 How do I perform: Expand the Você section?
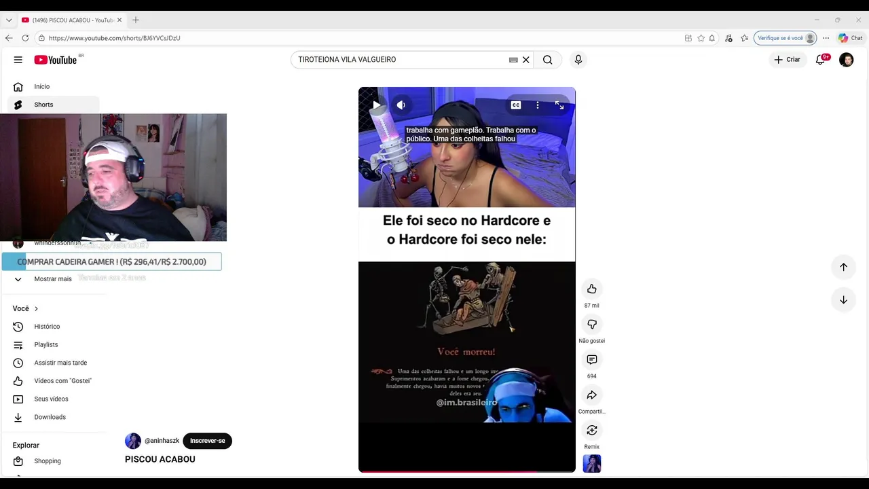click(25, 308)
